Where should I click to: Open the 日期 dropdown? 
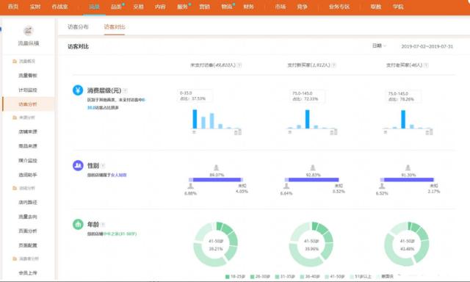[x=379, y=46]
